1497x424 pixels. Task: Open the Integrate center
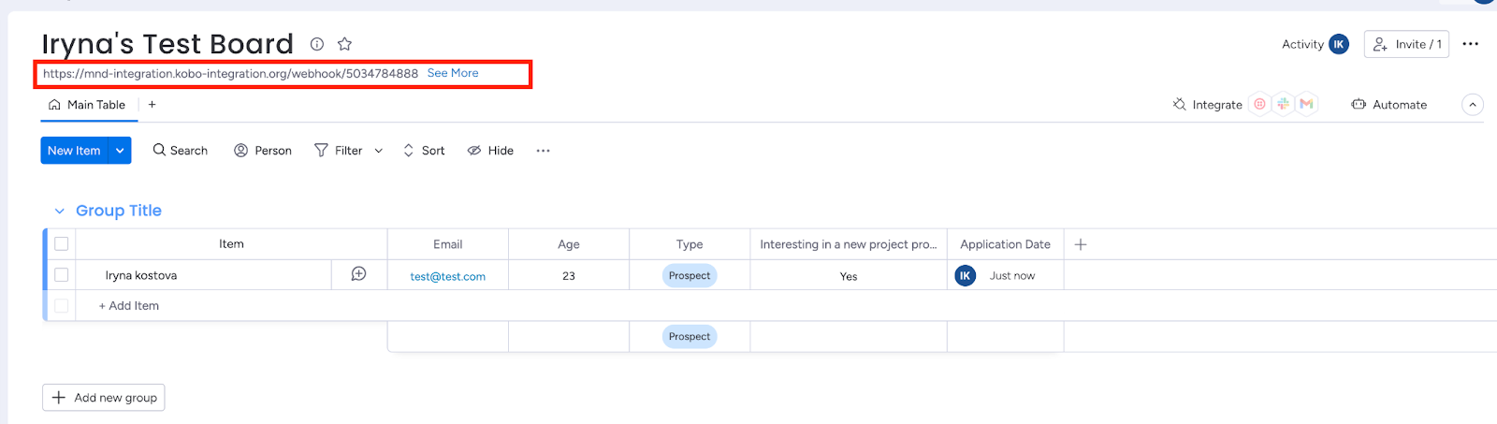click(1207, 105)
